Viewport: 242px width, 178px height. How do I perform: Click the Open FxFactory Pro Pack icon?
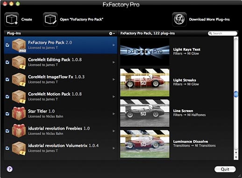[50, 20]
